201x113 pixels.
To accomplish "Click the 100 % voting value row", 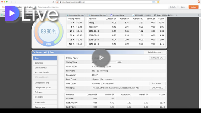I will click(75, 44).
